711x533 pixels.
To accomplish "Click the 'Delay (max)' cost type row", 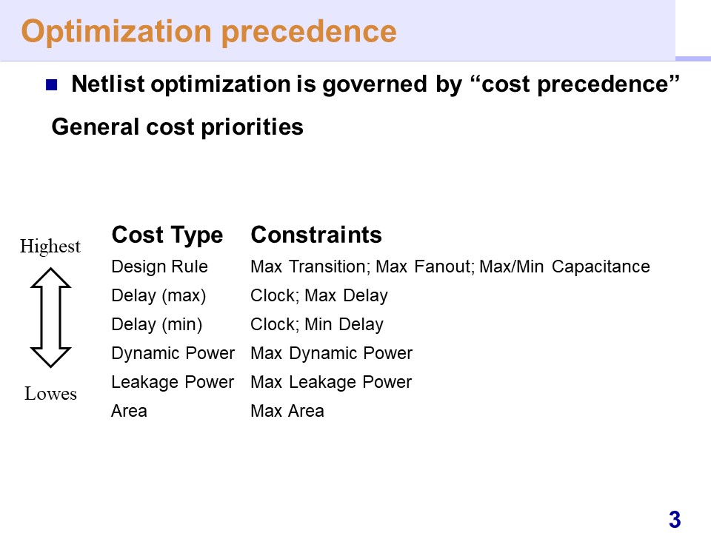I will (158, 295).
